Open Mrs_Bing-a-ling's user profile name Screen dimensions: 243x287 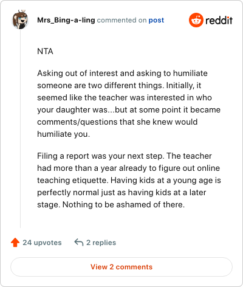coord(66,20)
